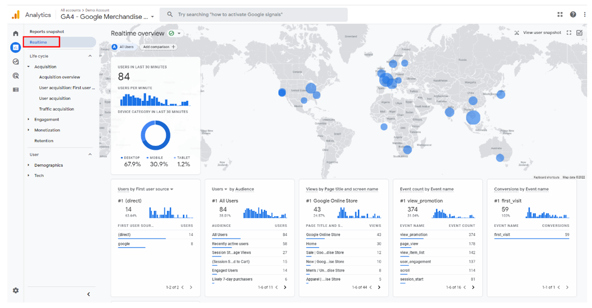Go to next page of Page title views card

(x=379, y=287)
